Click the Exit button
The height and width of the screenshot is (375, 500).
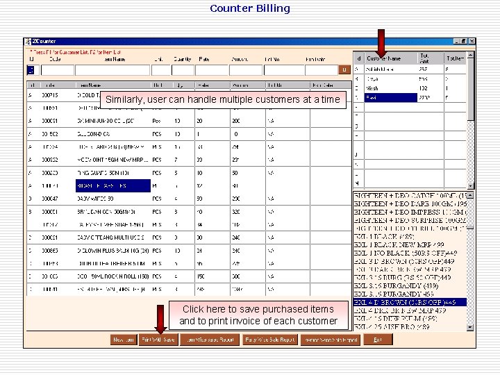tap(378, 340)
